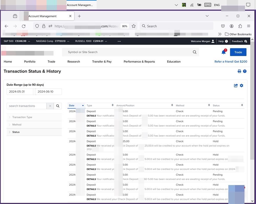Click ENG language indicator in system tray
The image size is (256, 204).
(x=217, y=5)
